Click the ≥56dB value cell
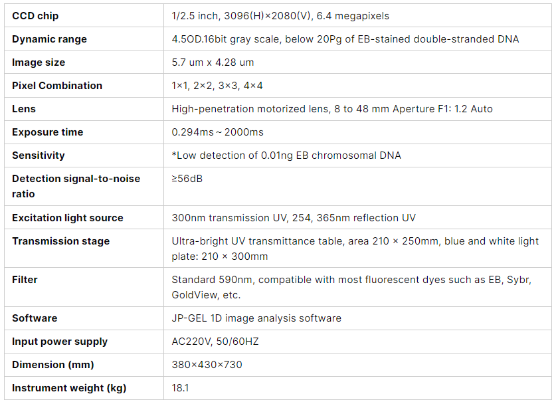 click(357, 187)
